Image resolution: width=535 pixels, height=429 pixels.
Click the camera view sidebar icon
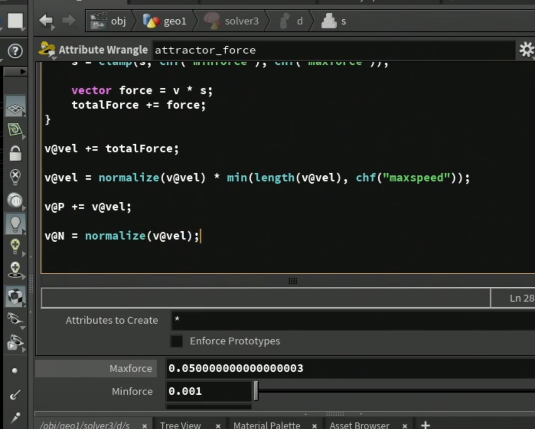pyautogui.click(x=15, y=319)
